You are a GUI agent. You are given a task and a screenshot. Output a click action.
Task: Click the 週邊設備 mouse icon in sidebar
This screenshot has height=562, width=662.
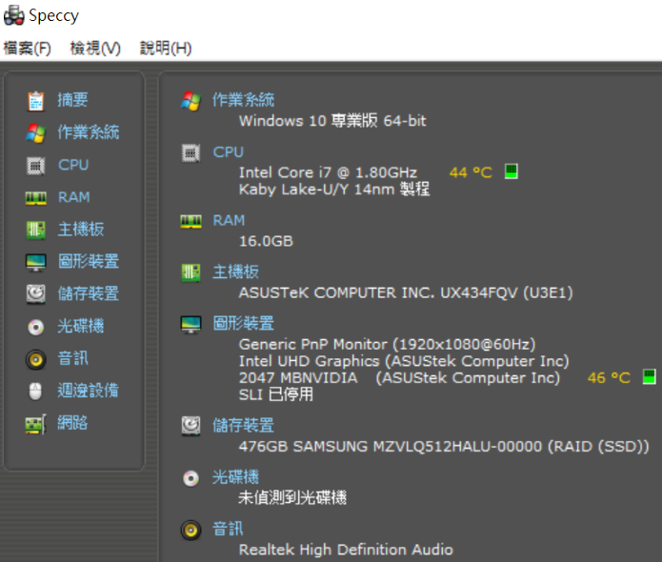36,391
